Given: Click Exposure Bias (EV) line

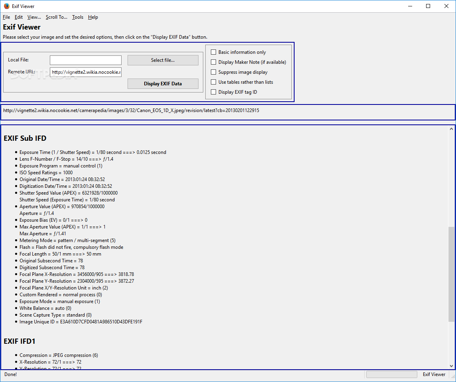Looking at the screenshot, I should point(53,220).
